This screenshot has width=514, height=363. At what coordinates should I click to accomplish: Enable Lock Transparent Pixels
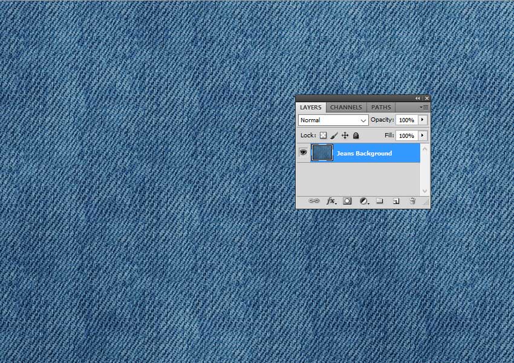[x=323, y=135]
